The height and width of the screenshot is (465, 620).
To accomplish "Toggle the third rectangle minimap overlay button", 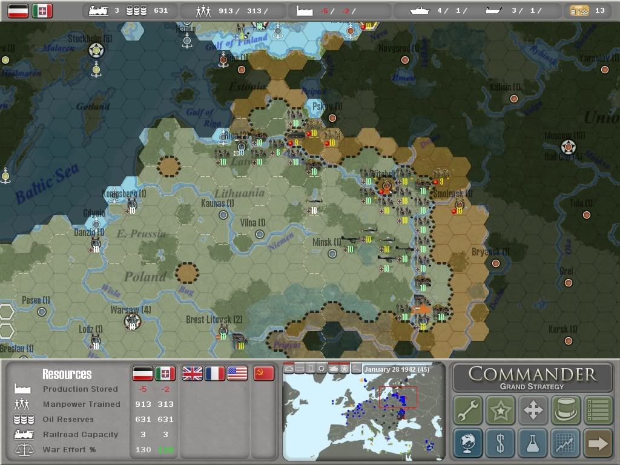I will pyautogui.click(x=311, y=369).
